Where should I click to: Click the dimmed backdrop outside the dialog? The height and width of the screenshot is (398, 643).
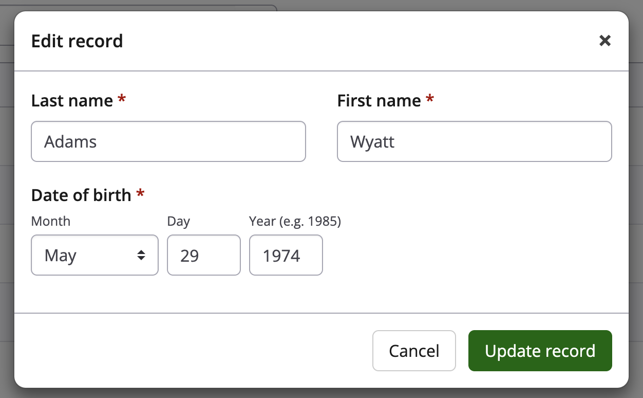pyautogui.click(x=636, y=206)
